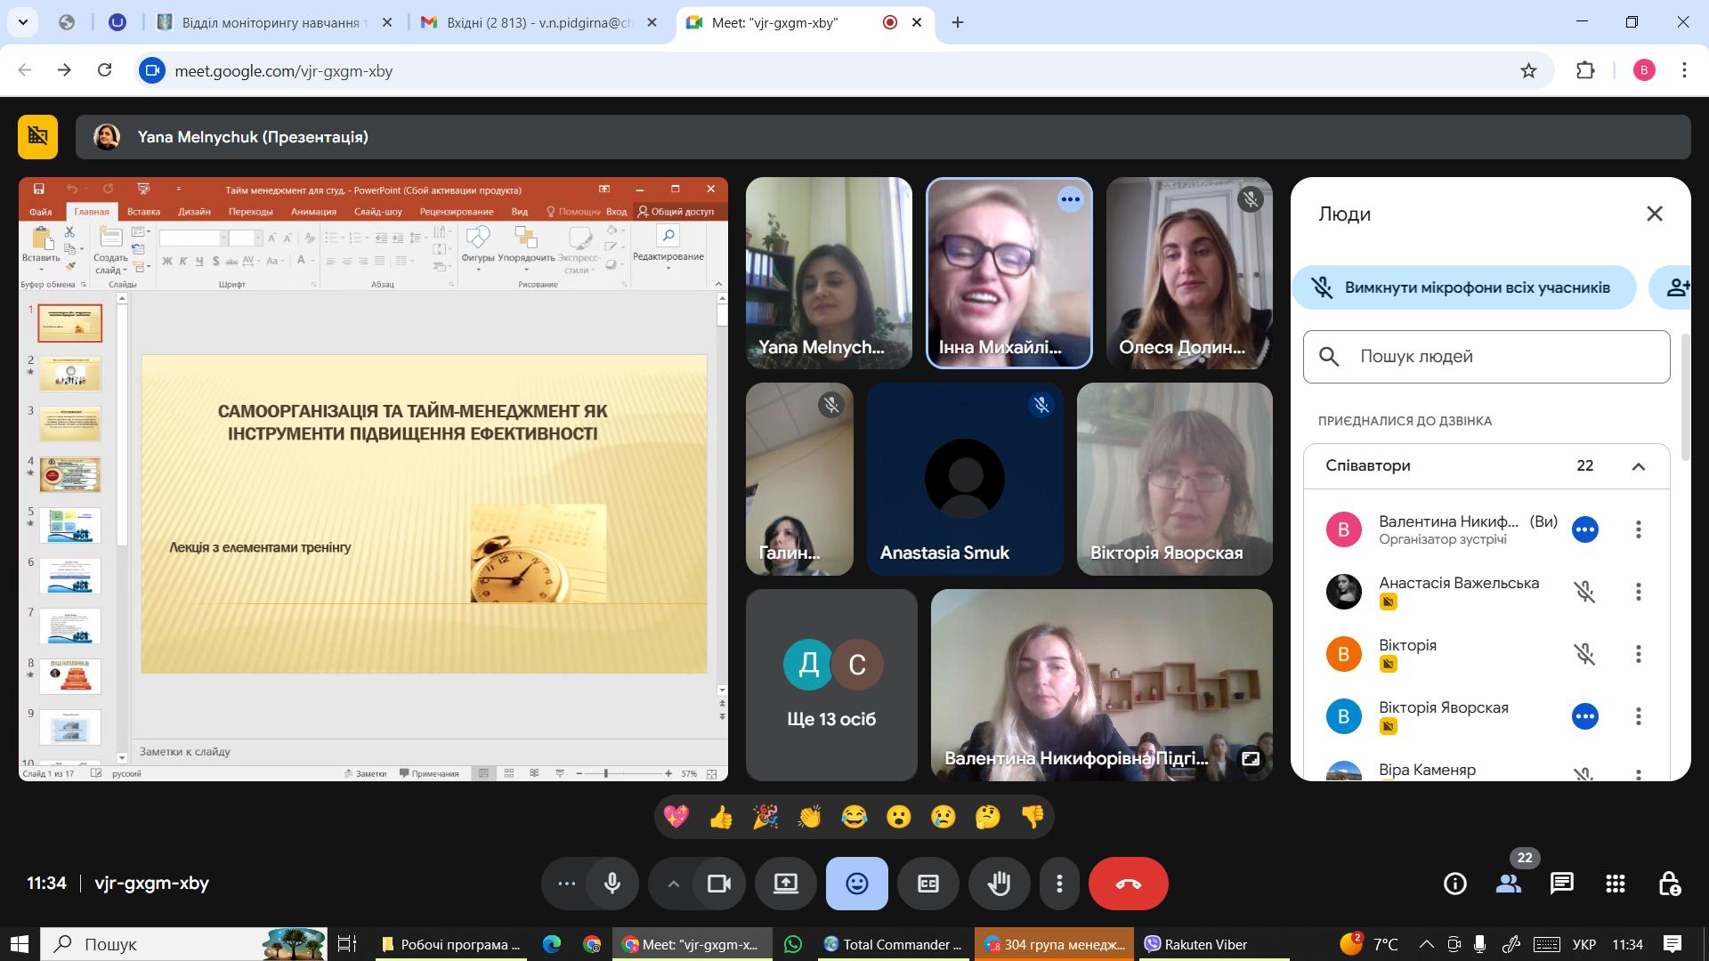This screenshot has width=1709, height=961.
Task: Open the chat panel icon
Action: [1561, 884]
